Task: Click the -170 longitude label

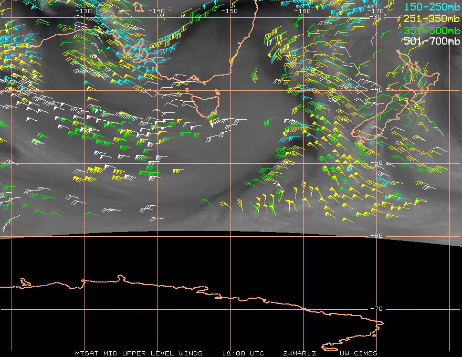Action: coord(375,11)
